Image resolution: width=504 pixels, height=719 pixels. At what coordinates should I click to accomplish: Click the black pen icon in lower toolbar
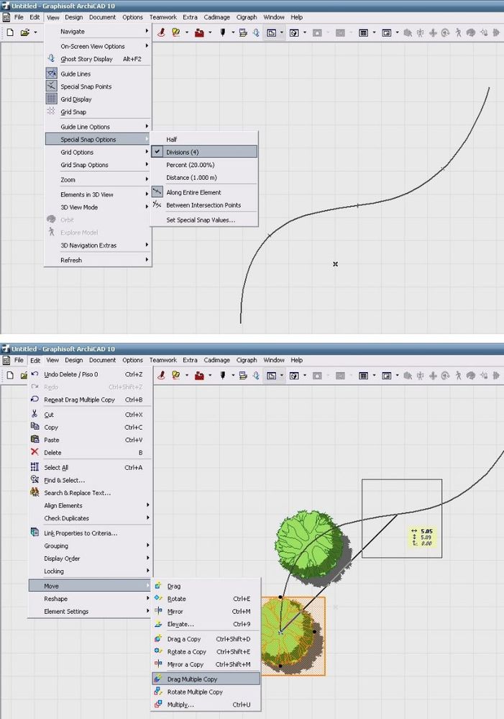(x=223, y=376)
